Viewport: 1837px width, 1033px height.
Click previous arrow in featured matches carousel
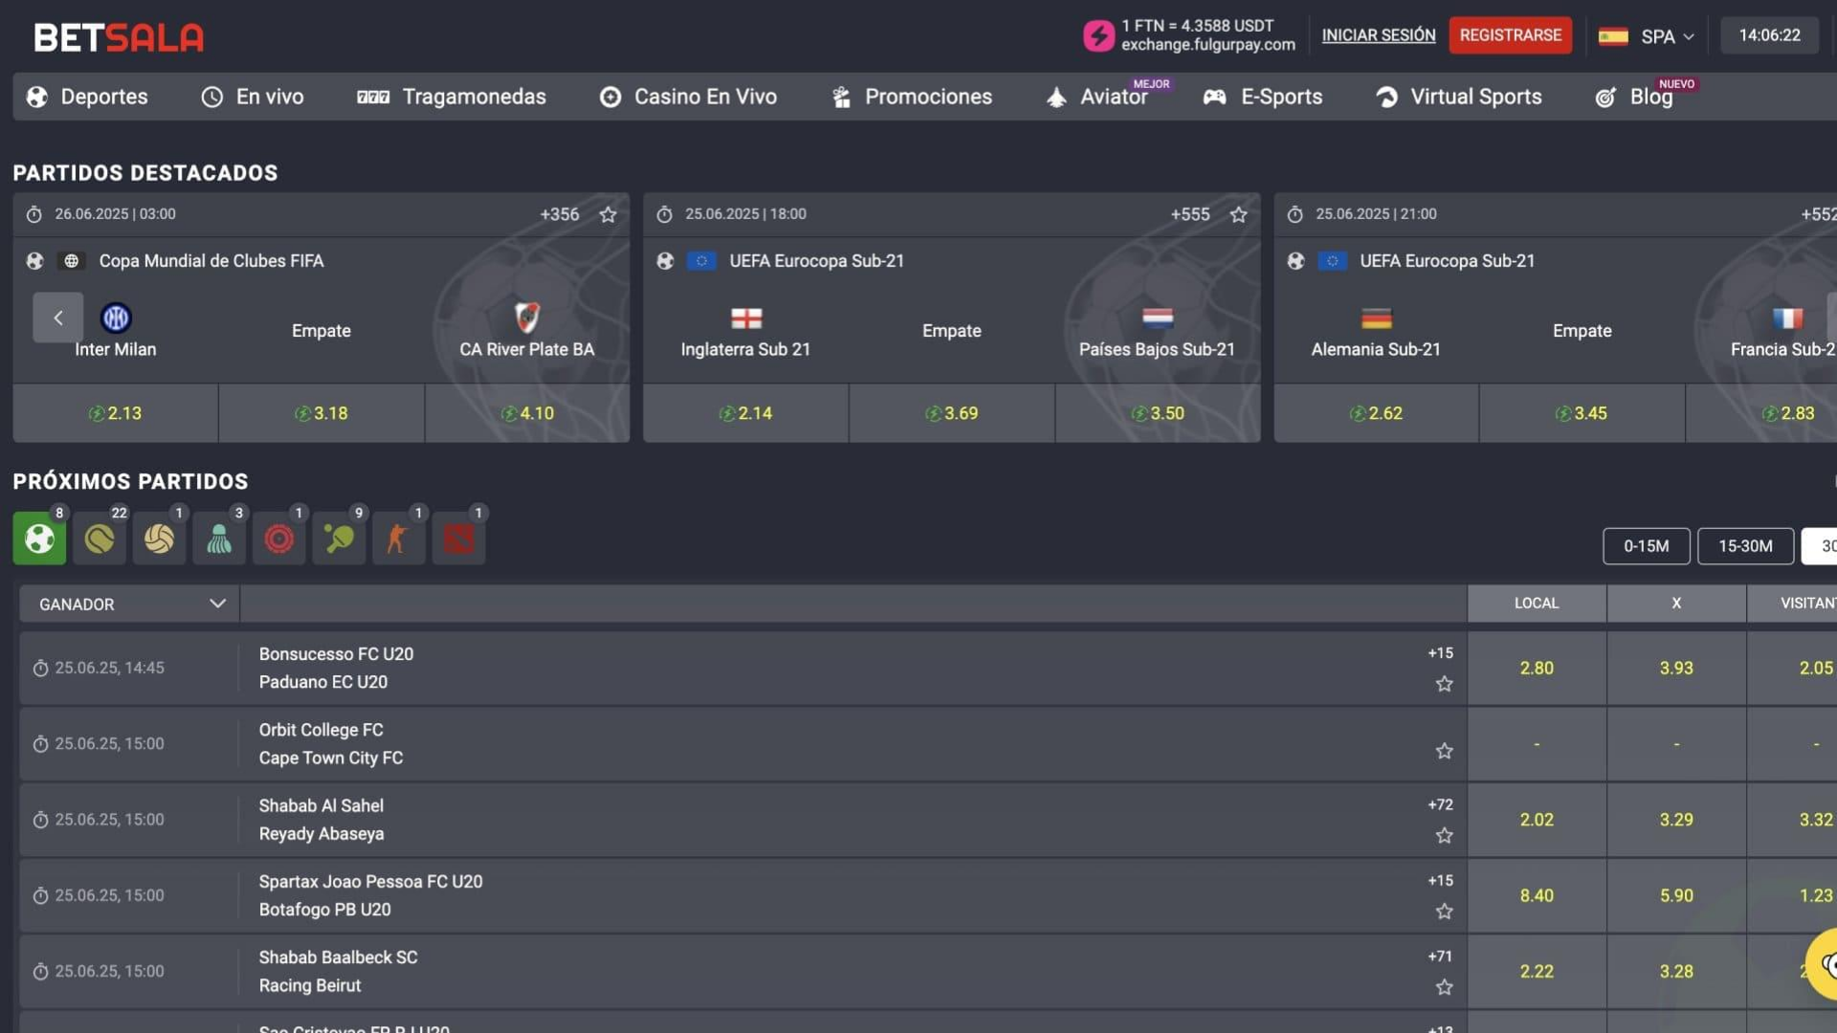click(x=57, y=318)
